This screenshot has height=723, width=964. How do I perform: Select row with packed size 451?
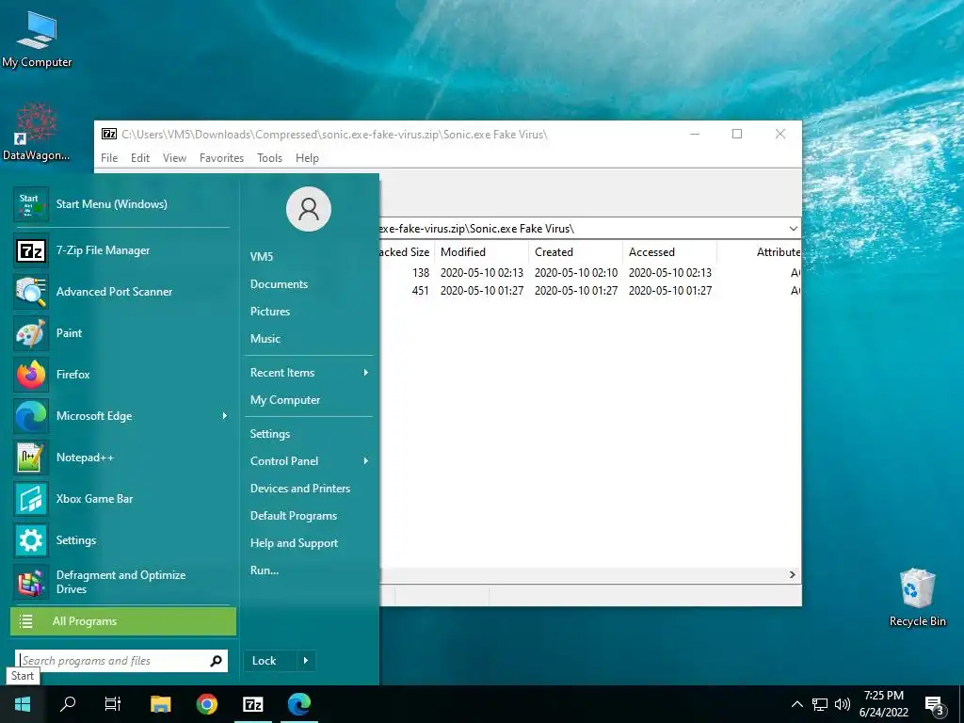(x=590, y=291)
